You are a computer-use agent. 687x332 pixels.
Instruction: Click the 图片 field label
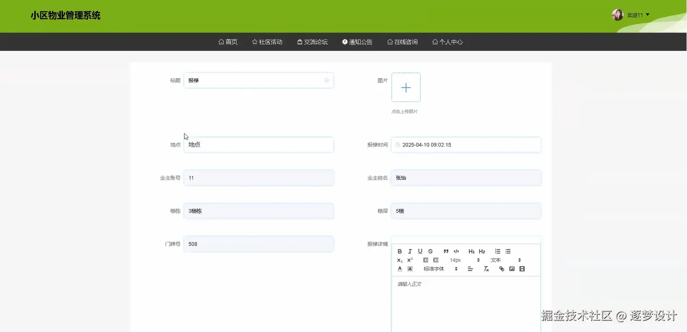pyautogui.click(x=383, y=80)
